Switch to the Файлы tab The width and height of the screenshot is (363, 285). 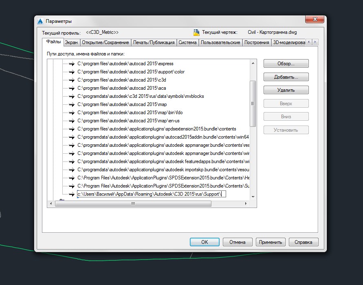pyautogui.click(x=53, y=42)
